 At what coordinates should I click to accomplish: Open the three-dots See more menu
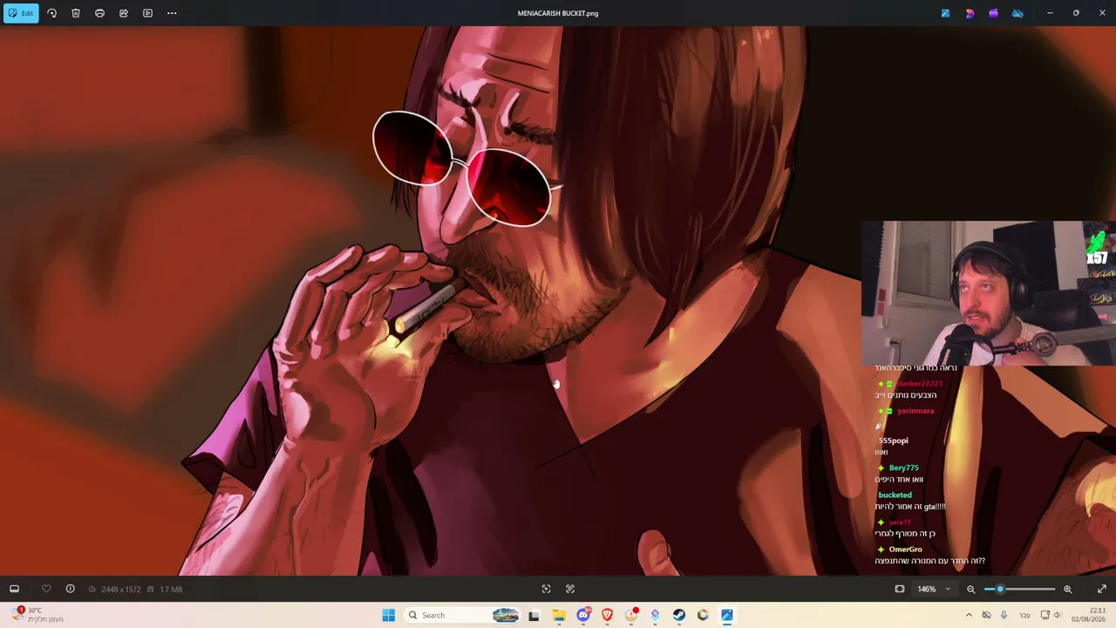pyautogui.click(x=172, y=13)
